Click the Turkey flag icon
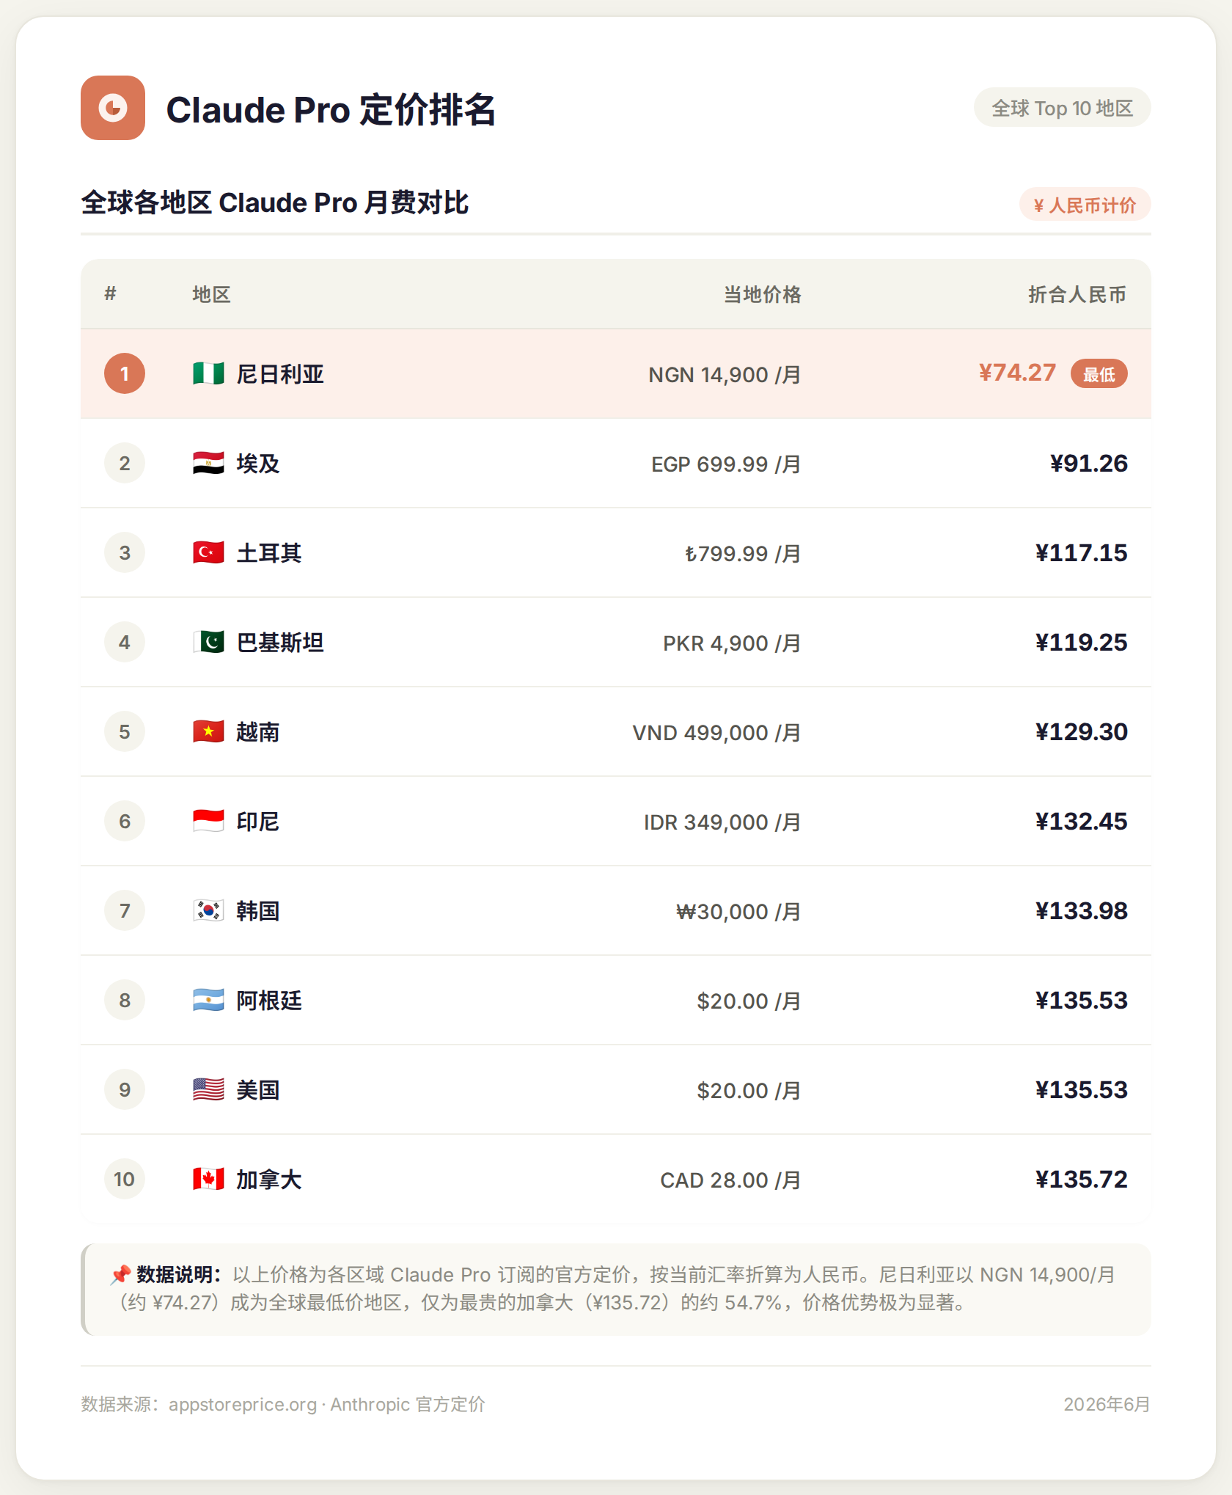The width and height of the screenshot is (1232, 1495). pyautogui.click(x=208, y=553)
